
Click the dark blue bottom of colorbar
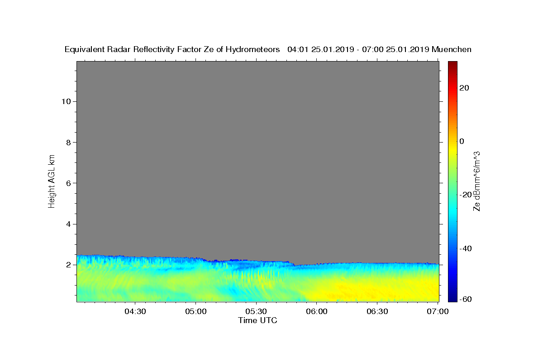[x=452, y=297]
